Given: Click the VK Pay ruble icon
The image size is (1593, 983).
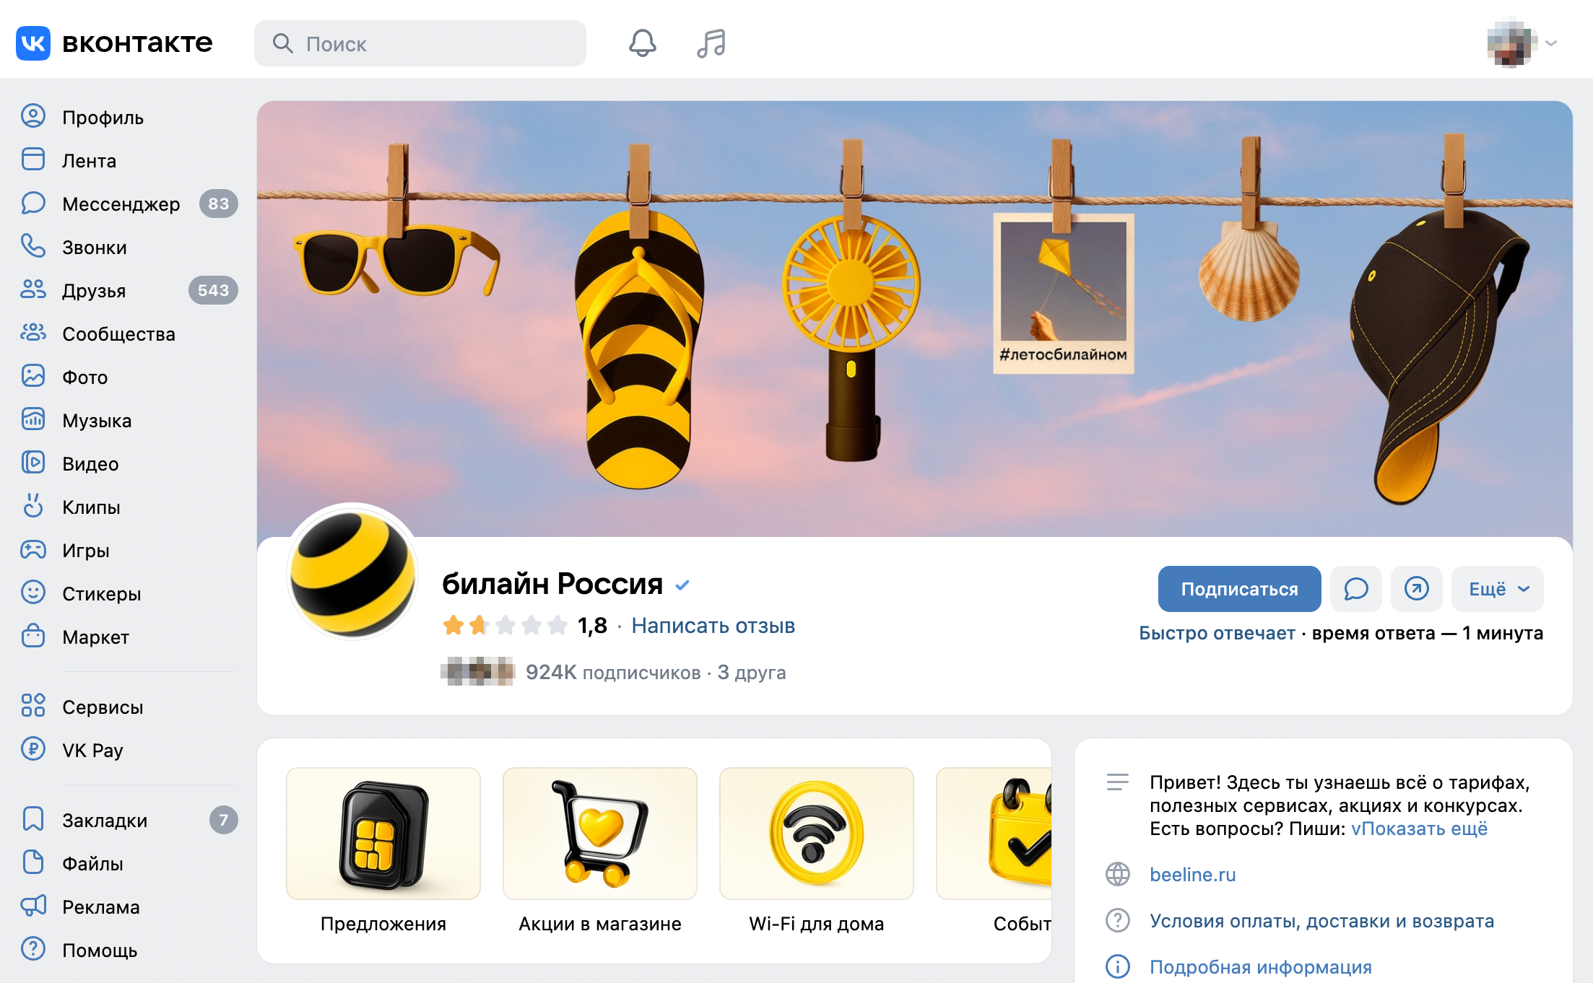Looking at the screenshot, I should tap(33, 749).
